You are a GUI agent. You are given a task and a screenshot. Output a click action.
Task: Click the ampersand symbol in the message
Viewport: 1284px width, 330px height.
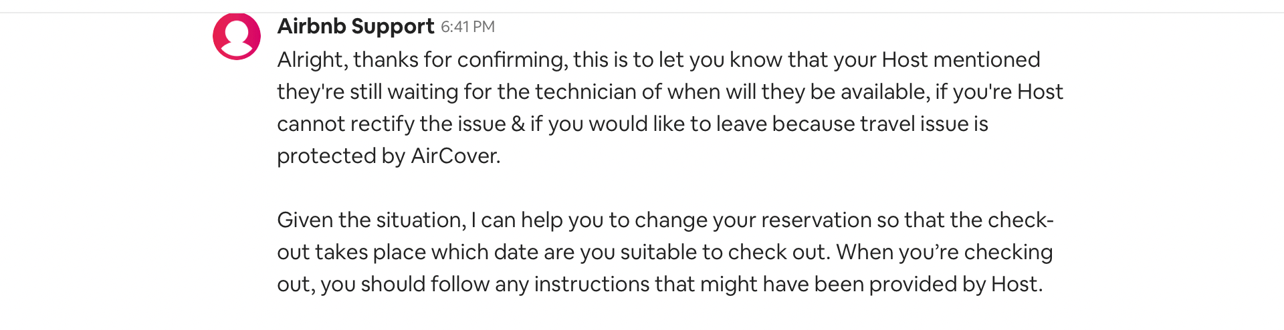pyautogui.click(x=518, y=124)
